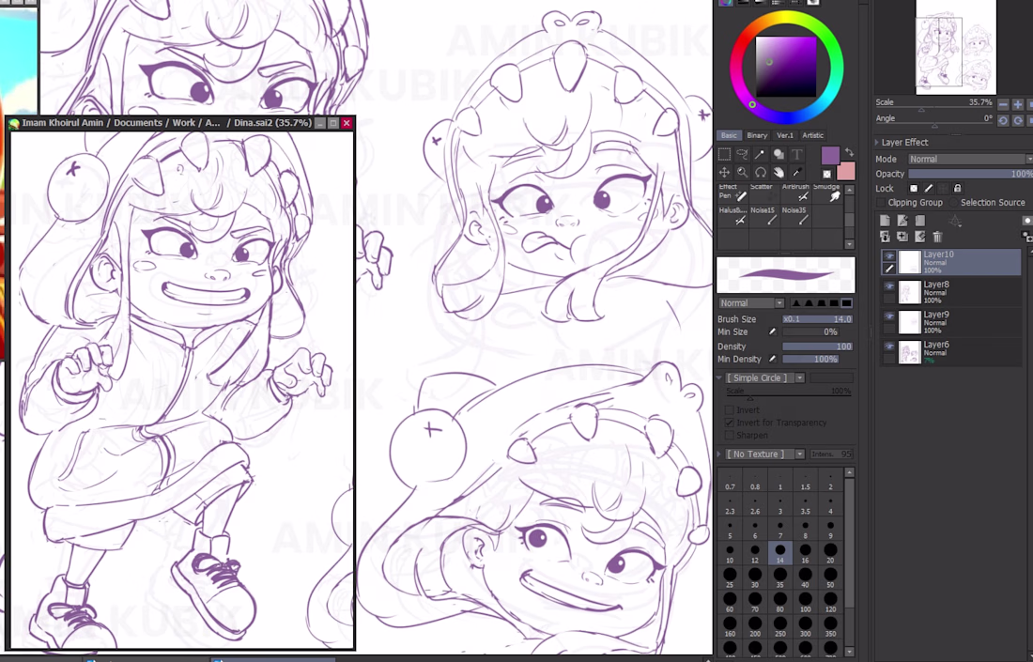Choose the Noise35 brush
The image size is (1033, 662).
(795, 217)
